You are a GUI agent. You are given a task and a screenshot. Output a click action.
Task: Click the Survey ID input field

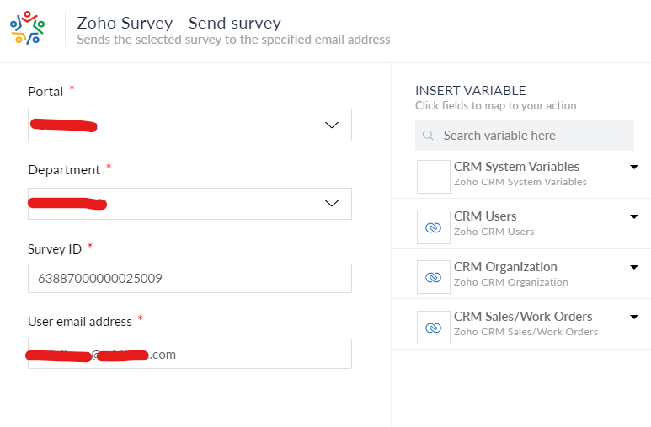click(x=189, y=278)
